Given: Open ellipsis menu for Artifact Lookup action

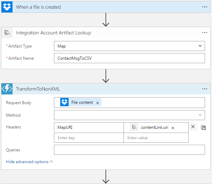Looking at the screenshot, I should click(205, 33).
